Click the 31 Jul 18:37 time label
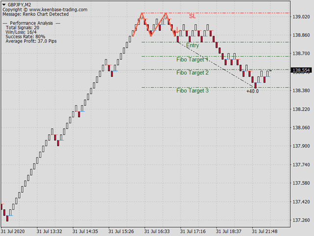This screenshot has width=314, height=236. [229, 232]
